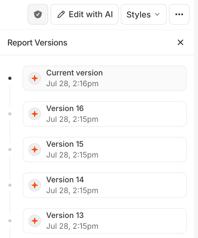This screenshot has height=238, width=198.
Task: Close the Report Versions panel
Action: [x=180, y=42]
